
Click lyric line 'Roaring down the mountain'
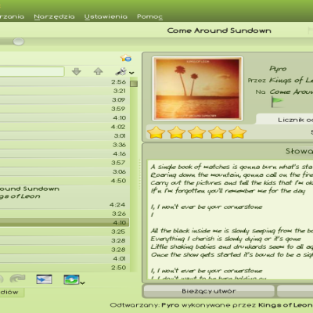[x=232, y=174]
